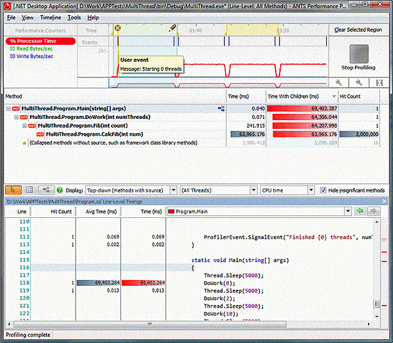Zoom out on the timeline
The width and height of the screenshot is (393, 343).
359,83
